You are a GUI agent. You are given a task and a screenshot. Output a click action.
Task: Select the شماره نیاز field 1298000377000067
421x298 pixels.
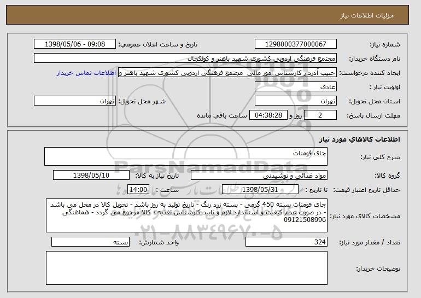tap(296, 44)
